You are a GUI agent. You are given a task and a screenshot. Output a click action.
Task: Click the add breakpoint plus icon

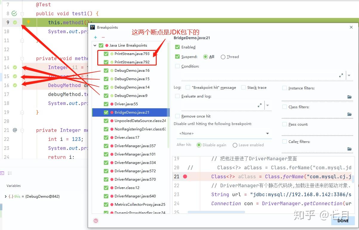pyautogui.click(x=95, y=37)
